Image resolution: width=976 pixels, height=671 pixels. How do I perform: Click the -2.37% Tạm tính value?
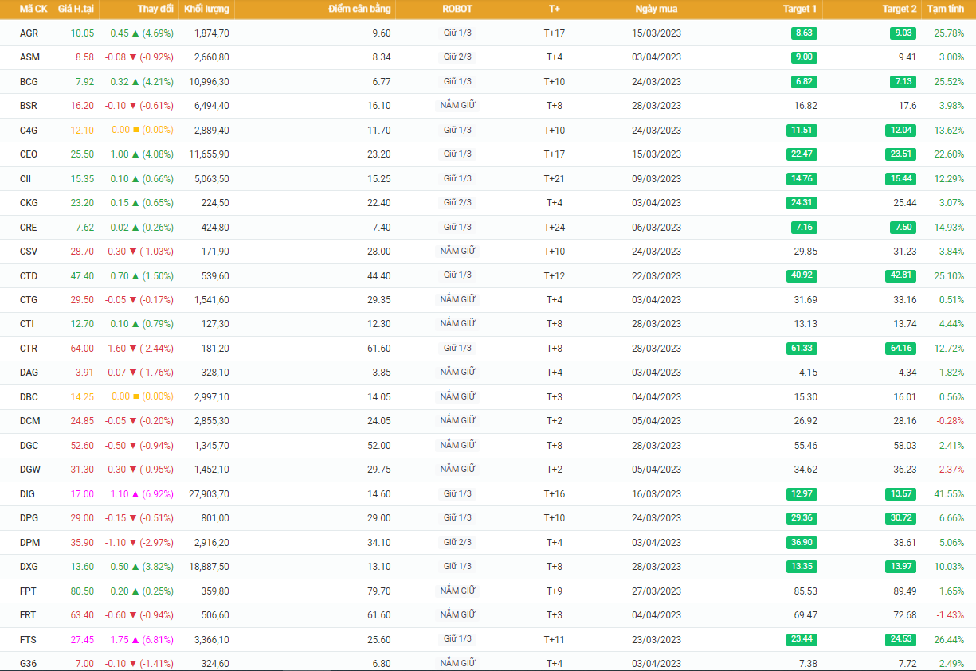point(951,470)
